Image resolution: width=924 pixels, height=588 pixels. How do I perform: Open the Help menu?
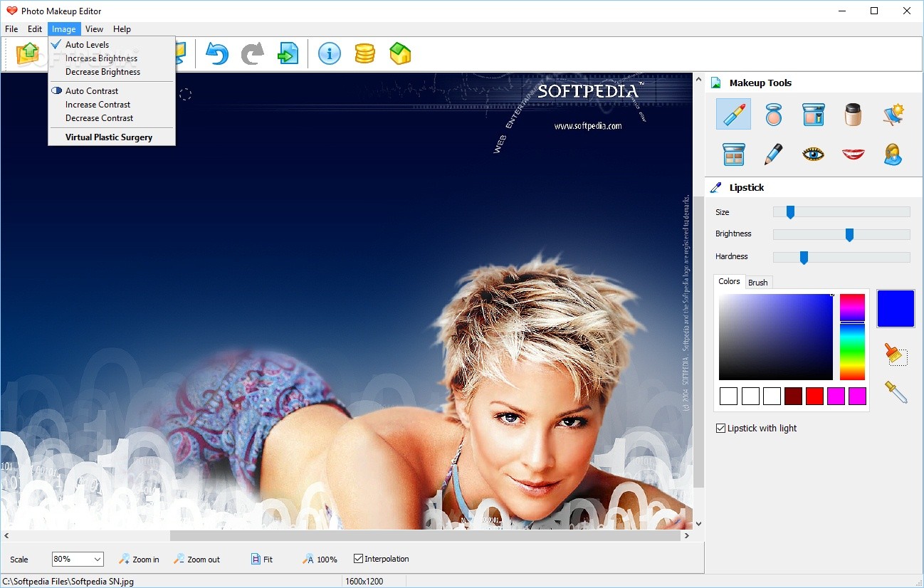click(x=122, y=29)
